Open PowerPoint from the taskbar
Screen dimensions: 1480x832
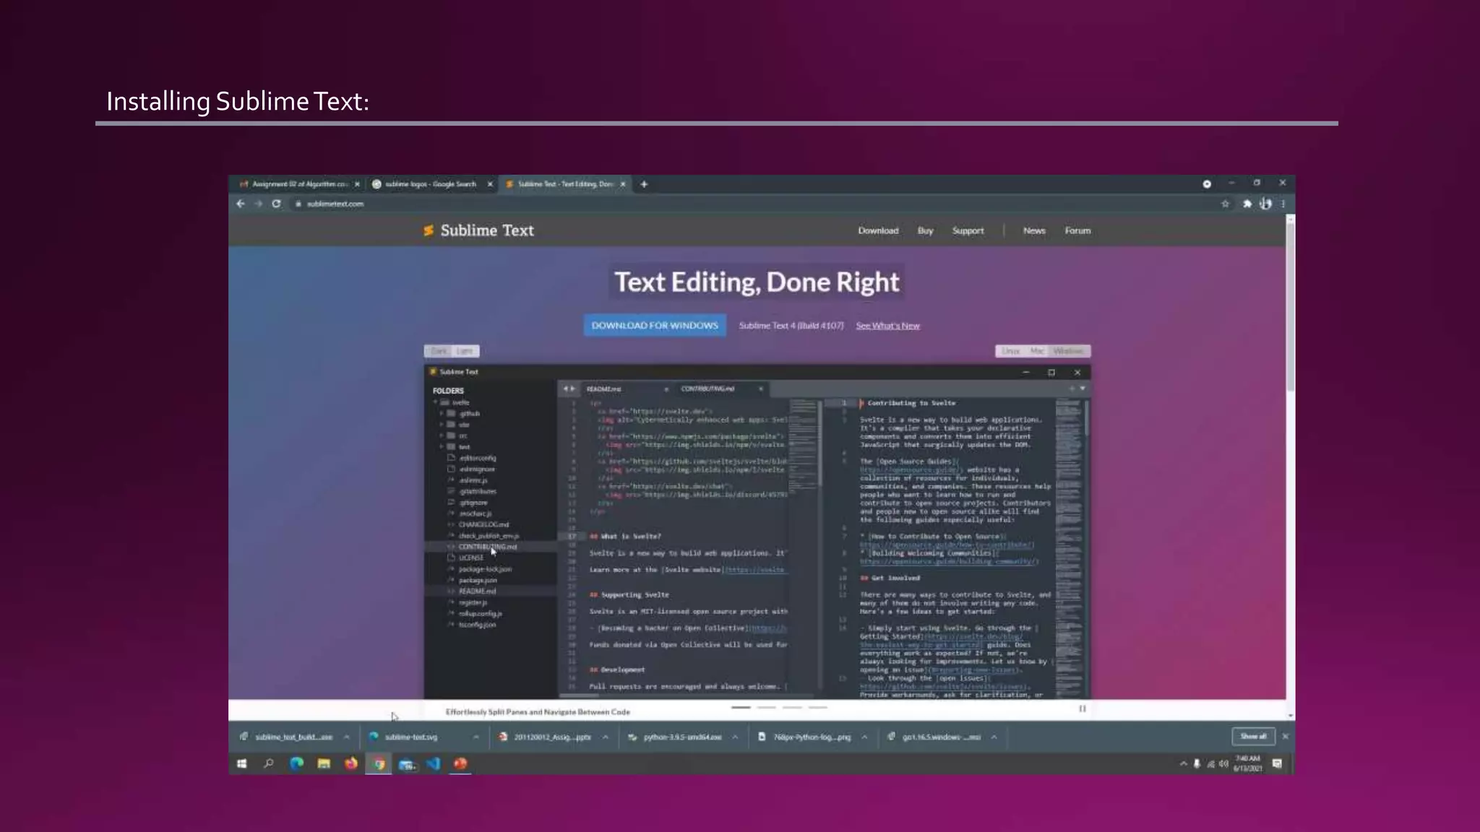[x=461, y=763]
